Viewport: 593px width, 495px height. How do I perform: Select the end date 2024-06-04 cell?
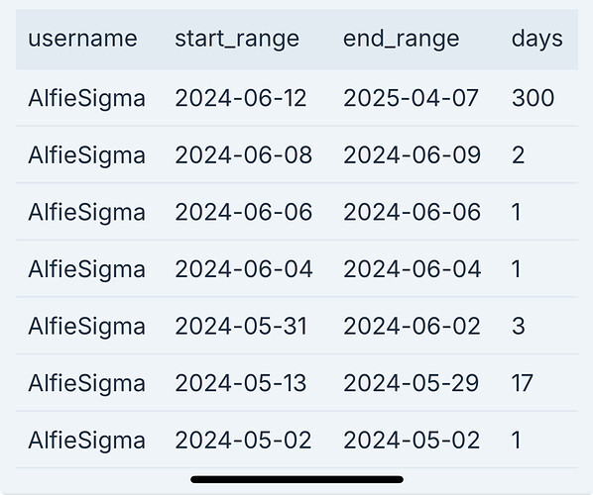[412, 269]
